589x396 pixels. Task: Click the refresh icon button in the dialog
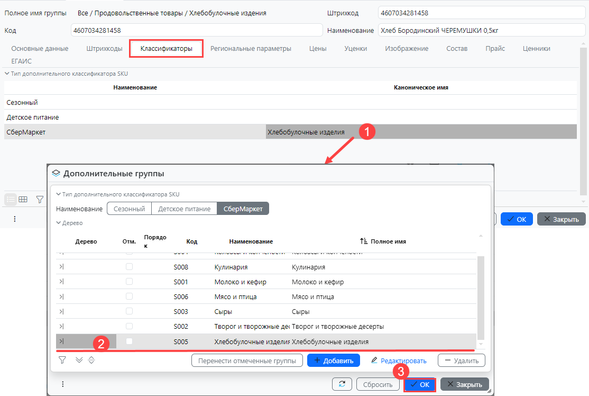(342, 384)
